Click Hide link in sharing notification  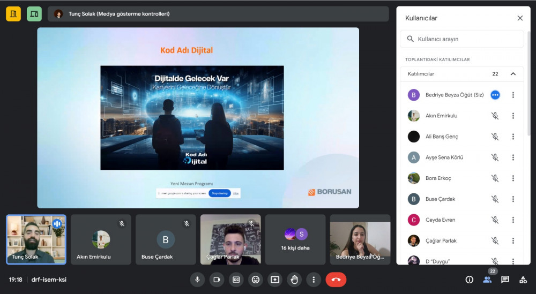[x=236, y=193]
